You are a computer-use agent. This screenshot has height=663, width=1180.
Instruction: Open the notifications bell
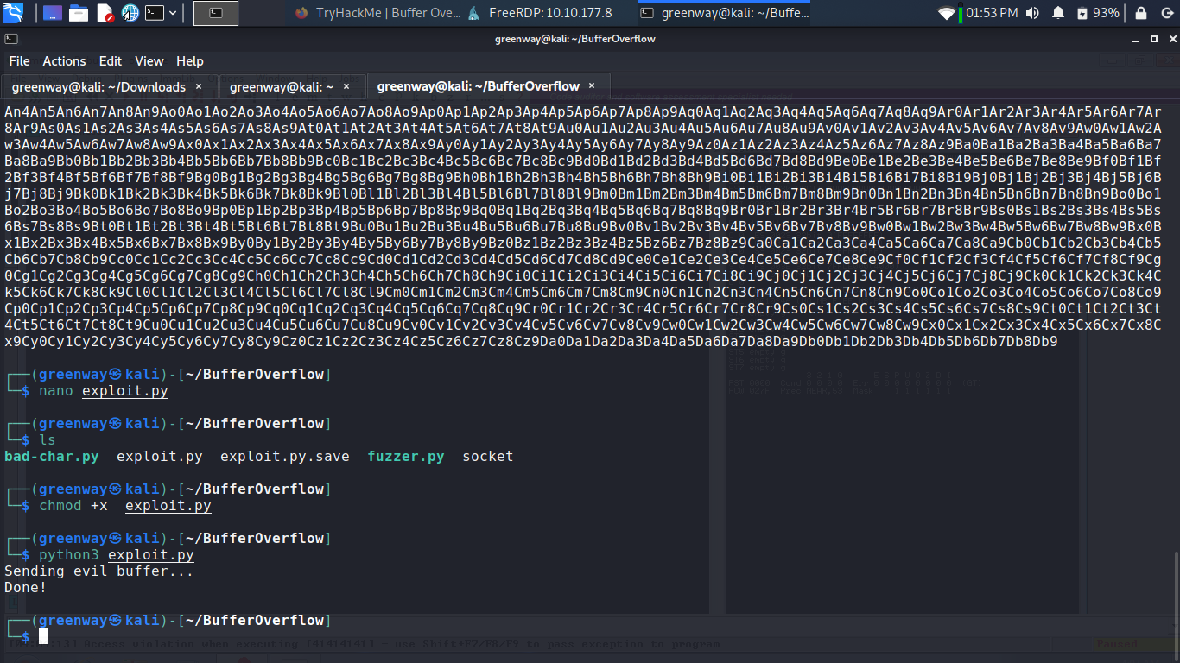click(x=1058, y=13)
